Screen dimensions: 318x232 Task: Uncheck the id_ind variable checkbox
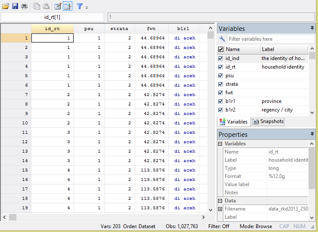[x=221, y=58]
